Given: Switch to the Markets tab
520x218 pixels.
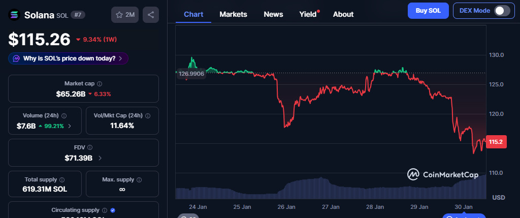Looking at the screenshot, I should (x=233, y=14).
